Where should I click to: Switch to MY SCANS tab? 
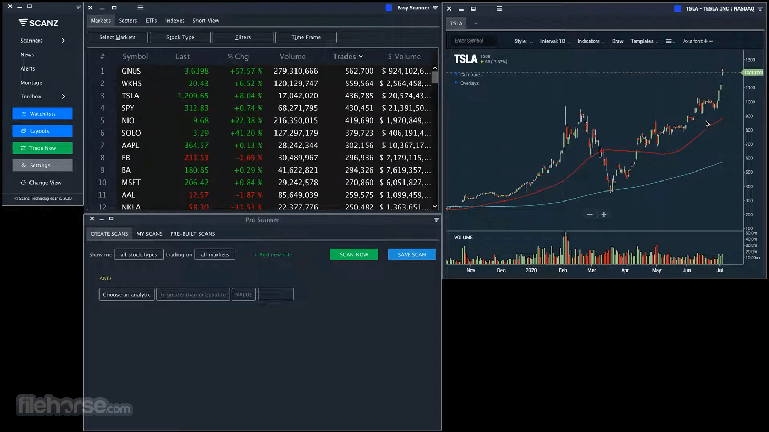(x=150, y=234)
